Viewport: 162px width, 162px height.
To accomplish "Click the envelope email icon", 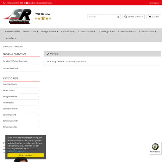I will pyautogui.click(x=27, y=3).
